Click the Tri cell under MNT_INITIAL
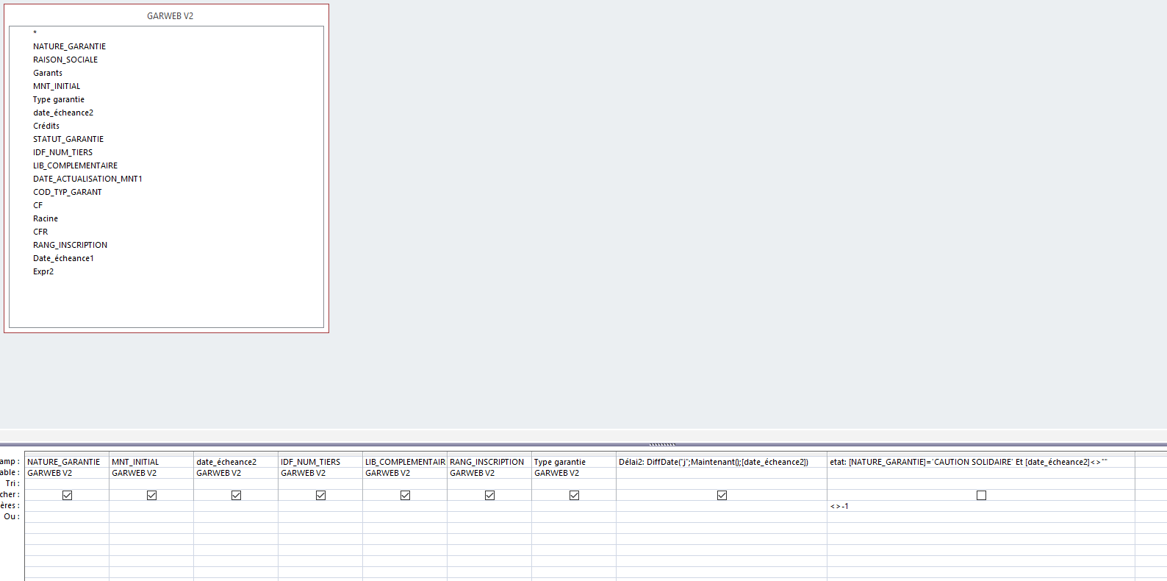Screen dimensions: 1167x581 coord(151,484)
